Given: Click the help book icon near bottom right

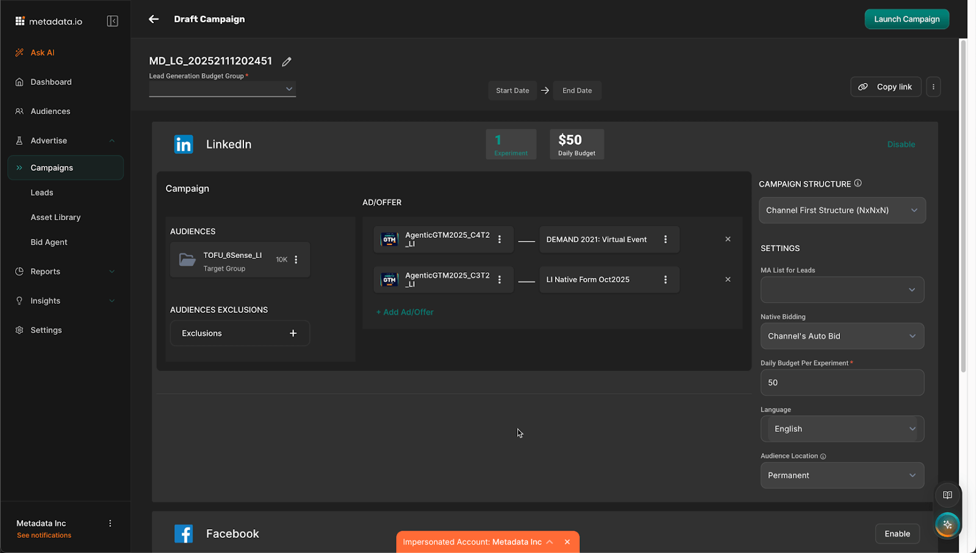Looking at the screenshot, I should [947, 495].
